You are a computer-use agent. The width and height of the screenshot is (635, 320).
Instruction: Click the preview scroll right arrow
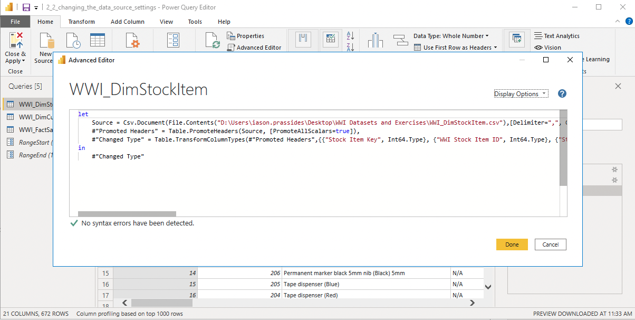(472, 303)
